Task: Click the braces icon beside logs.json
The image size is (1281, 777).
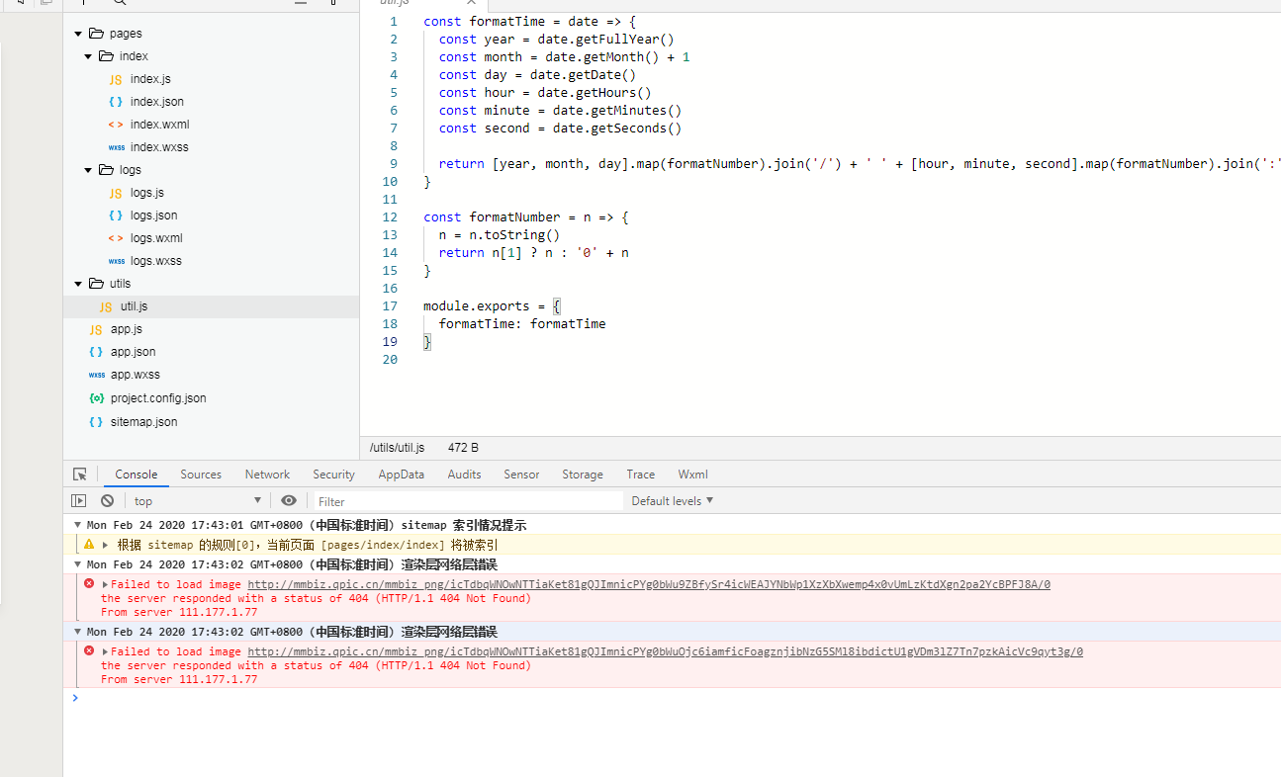Action: point(116,216)
